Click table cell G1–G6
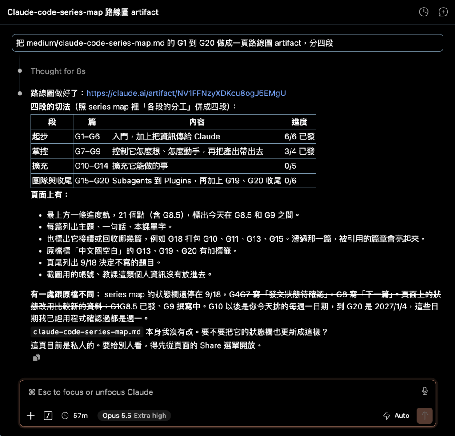The height and width of the screenshot is (436, 455). [92, 136]
